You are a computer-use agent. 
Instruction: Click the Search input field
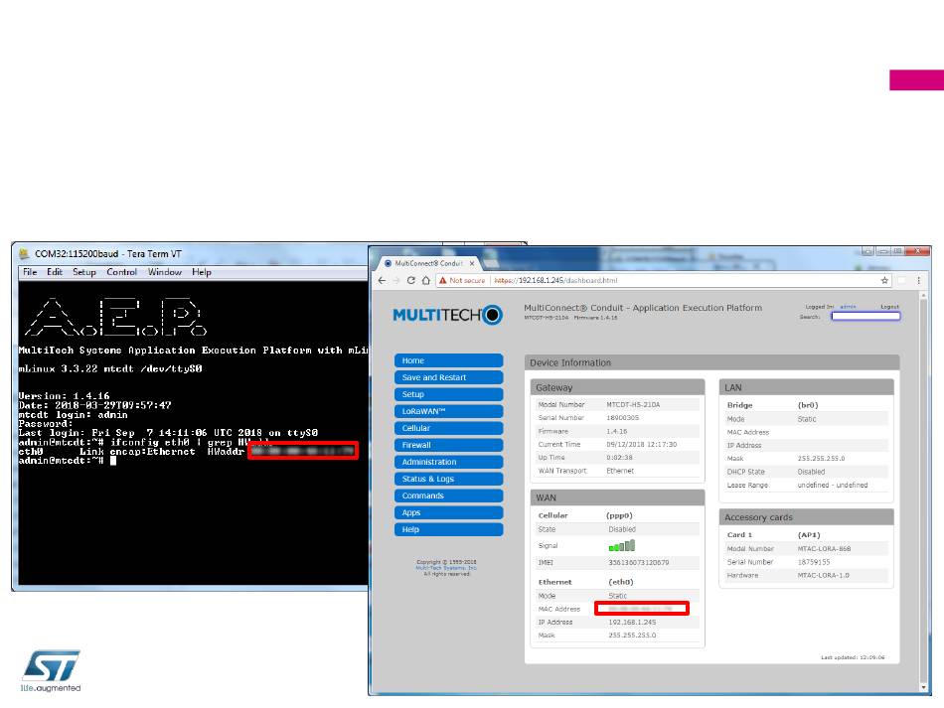coord(865,317)
